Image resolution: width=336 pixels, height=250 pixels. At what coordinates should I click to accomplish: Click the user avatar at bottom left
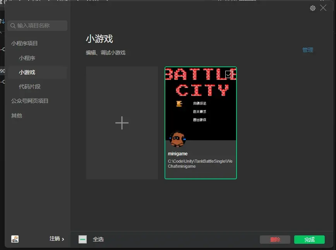coord(15,239)
